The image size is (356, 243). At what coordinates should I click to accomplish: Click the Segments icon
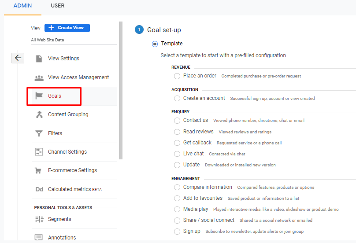pos(39,219)
